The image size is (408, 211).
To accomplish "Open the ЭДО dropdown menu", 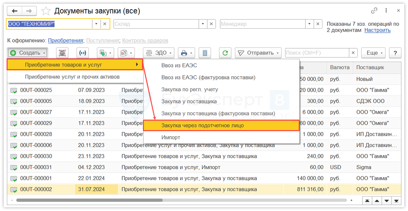I will [x=158, y=53].
